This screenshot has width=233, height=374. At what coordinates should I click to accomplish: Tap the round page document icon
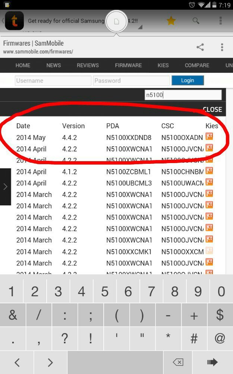(x=116, y=22)
